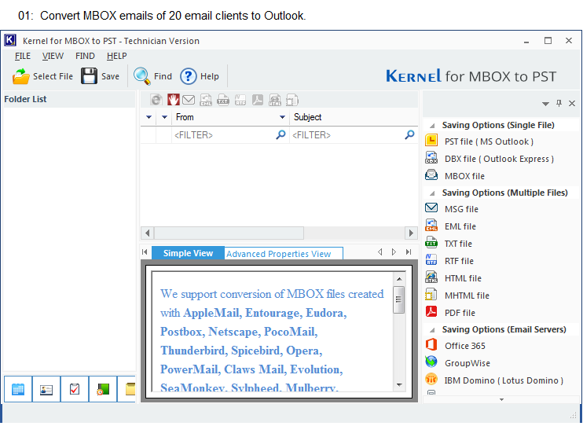Open first narrow column dropdown arrow
This screenshot has width=583, height=426.
(148, 117)
